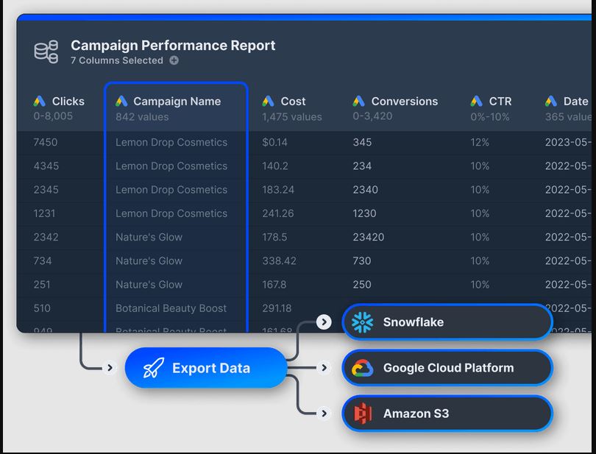Click the date cell starting 2023-05
Viewport: 596px width, 454px height.
pos(568,142)
